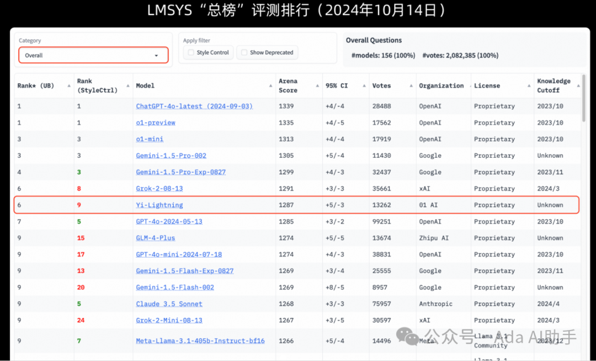Open ChatGPT-4o-latest (2024-09-03) model link

(194, 107)
